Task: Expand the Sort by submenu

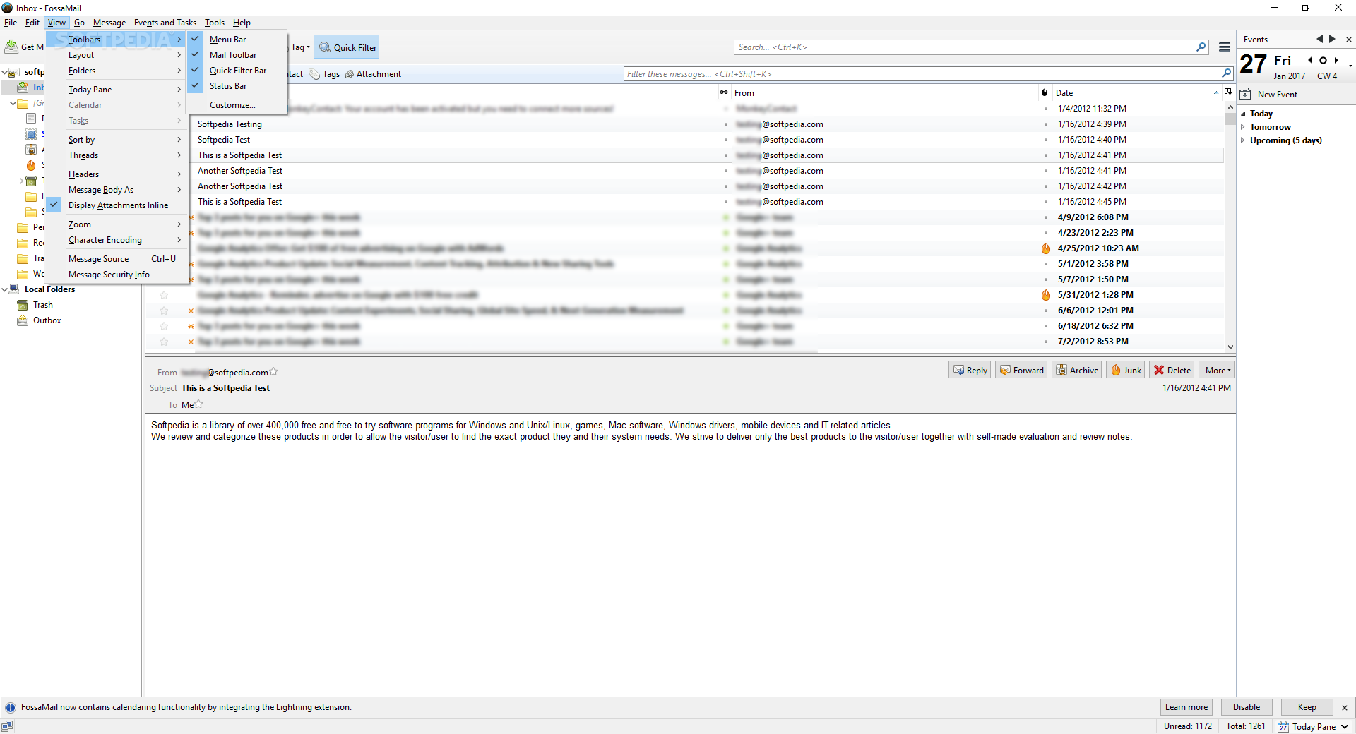Action: click(117, 140)
